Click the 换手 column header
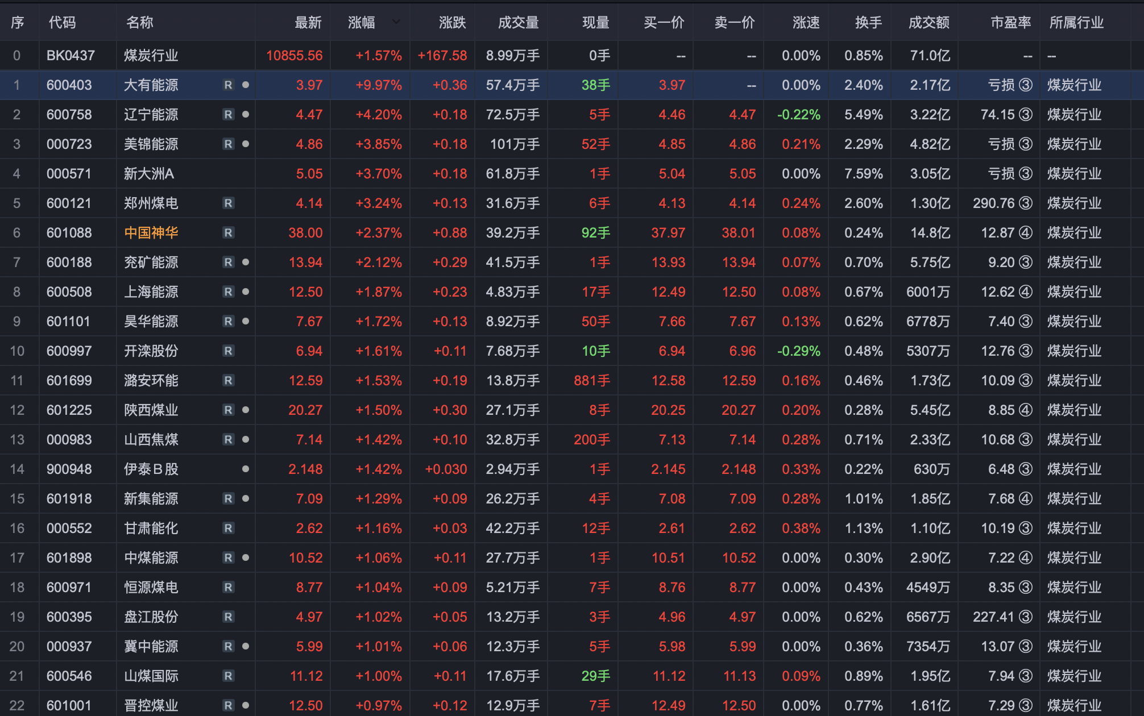The width and height of the screenshot is (1144, 716). (x=868, y=23)
